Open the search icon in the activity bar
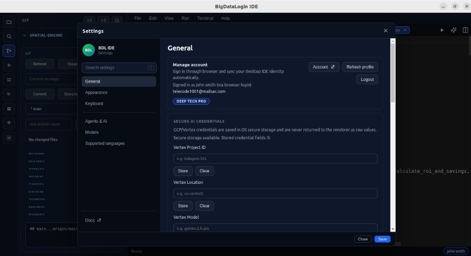471x256 pixels. pyautogui.click(x=9, y=36)
